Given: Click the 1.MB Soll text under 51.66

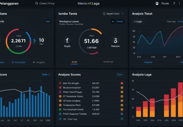Looking at the screenshot, I should (x=91, y=47).
